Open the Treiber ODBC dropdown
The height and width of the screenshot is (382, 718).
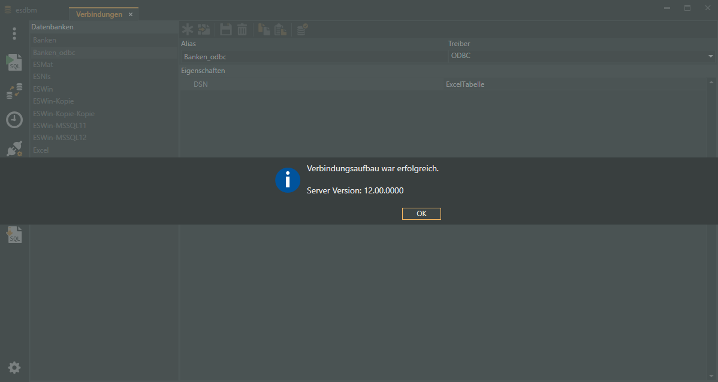click(710, 56)
